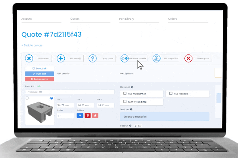Click the Add sample box icon
The image size is (238, 158).
(x=156, y=58)
